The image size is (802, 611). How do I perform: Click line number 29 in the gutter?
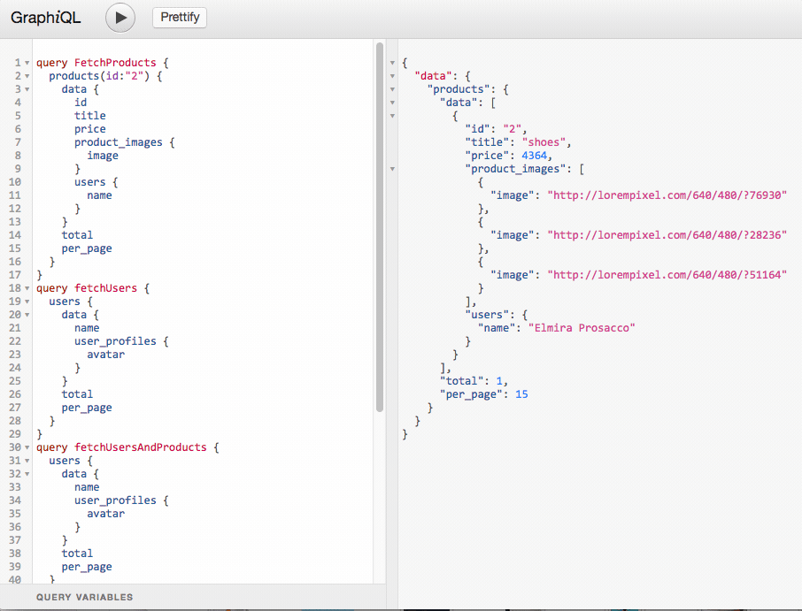coord(15,434)
